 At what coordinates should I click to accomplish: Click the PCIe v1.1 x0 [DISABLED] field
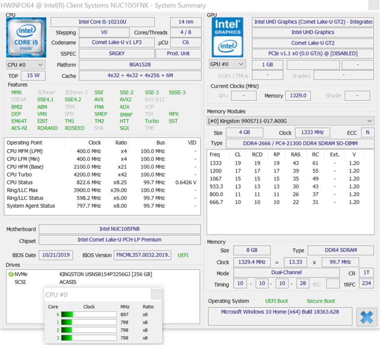[x=313, y=54]
